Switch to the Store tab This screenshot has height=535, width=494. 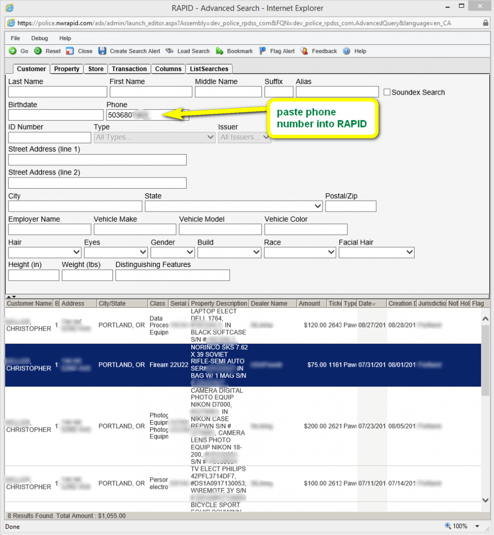pyautogui.click(x=96, y=69)
